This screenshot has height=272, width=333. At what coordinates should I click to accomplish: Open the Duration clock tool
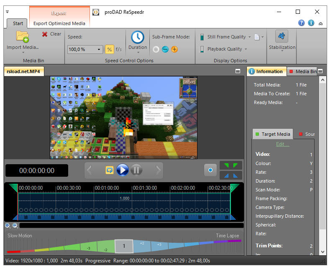(x=138, y=38)
